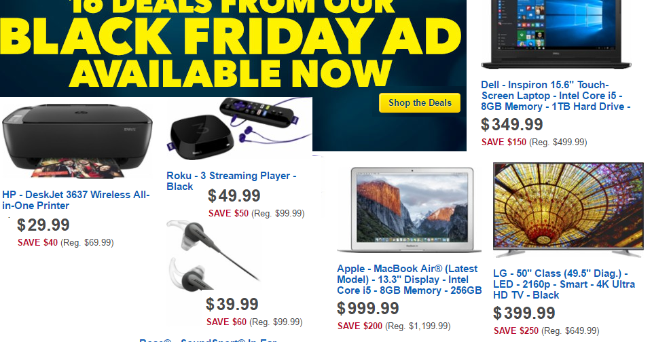Screen dimensions: 652x342
Task: Open HP DeskJet 3637 Wireless Printer link
Action: pyautogui.click(x=76, y=200)
